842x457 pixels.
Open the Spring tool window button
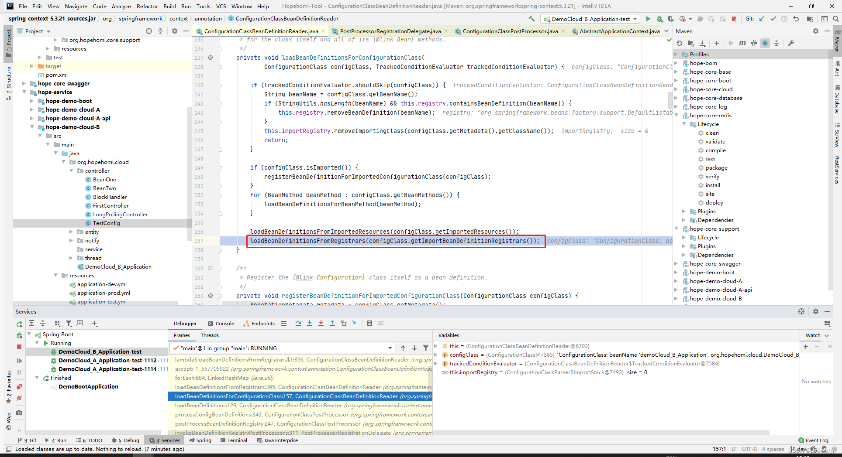[x=200, y=440]
